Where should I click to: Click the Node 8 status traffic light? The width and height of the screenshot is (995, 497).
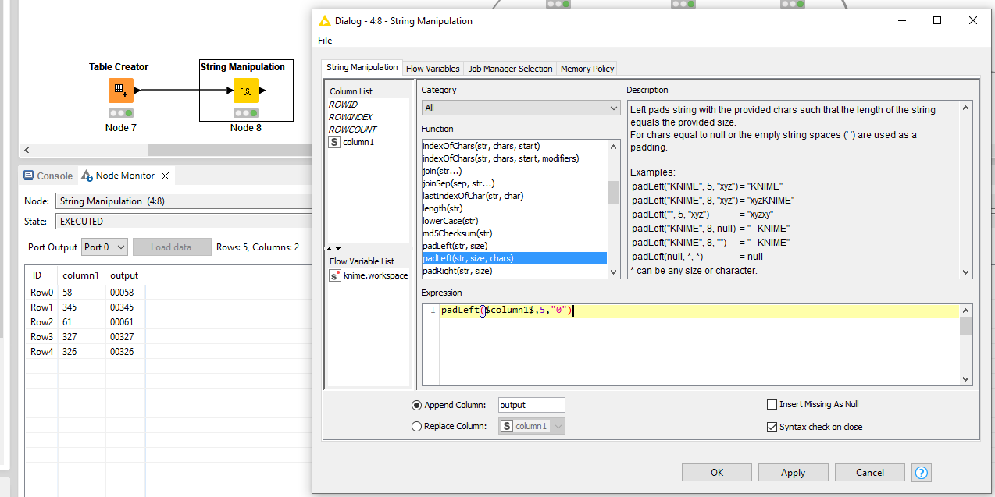[x=246, y=113]
